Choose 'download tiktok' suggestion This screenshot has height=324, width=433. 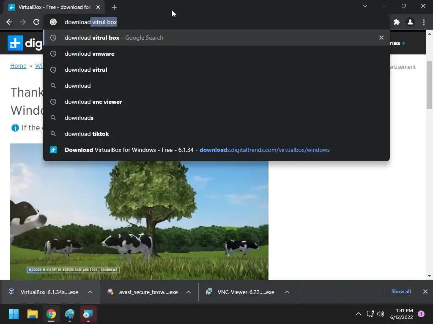pos(216,134)
